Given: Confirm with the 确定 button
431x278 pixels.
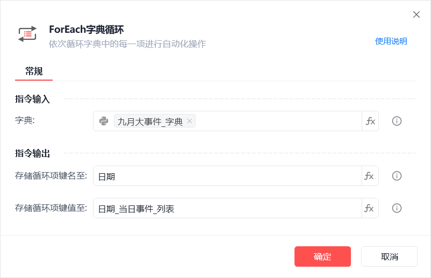Looking at the screenshot, I should (322, 256).
